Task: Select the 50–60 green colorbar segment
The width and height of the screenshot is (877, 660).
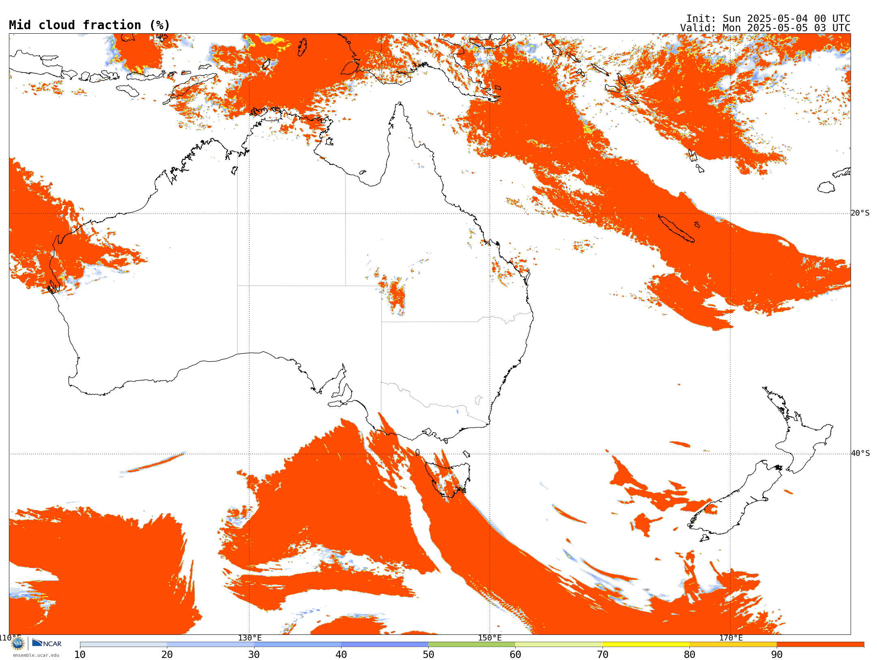Action: pyautogui.click(x=472, y=645)
